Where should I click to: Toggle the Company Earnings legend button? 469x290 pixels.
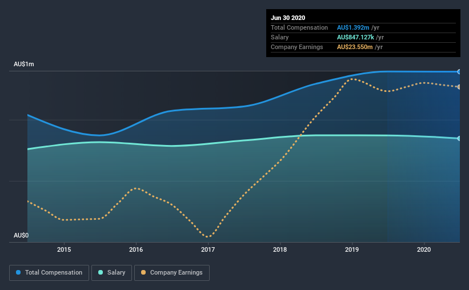point(172,273)
